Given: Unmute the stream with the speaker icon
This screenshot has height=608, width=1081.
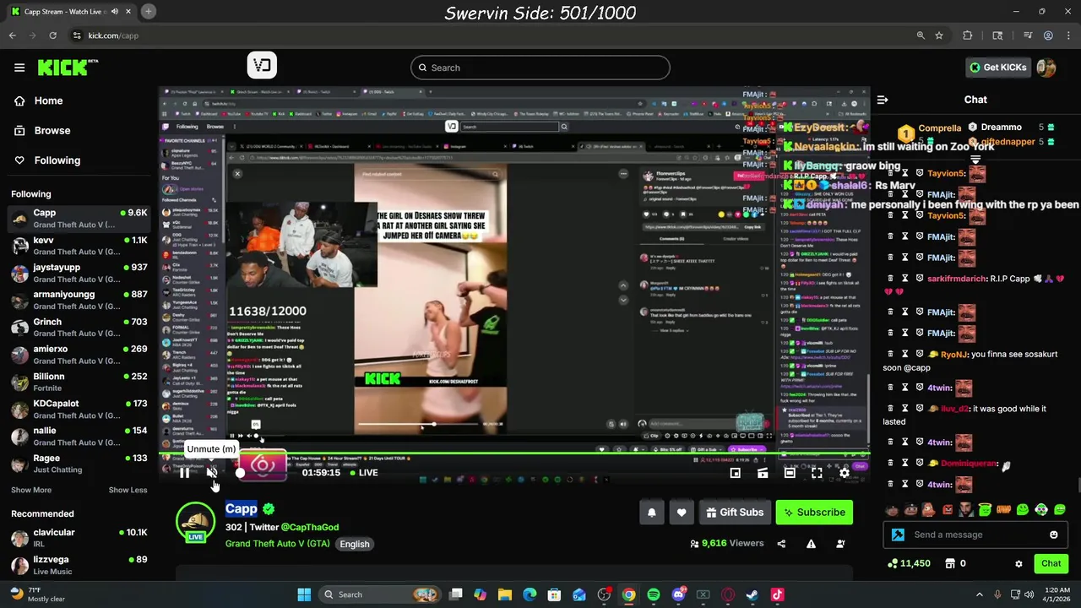Looking at the screenshot, I should coord(212,473).
